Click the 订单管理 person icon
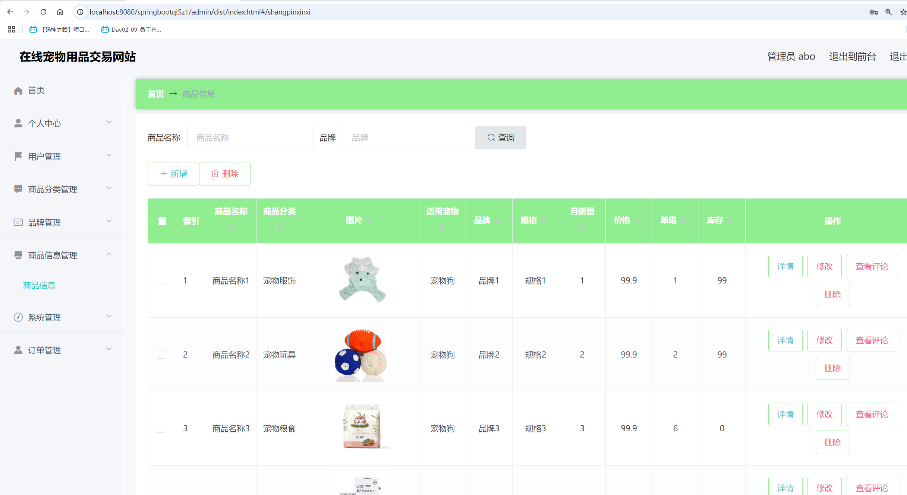This screenshot has height=495, width=907. point(18,349)
